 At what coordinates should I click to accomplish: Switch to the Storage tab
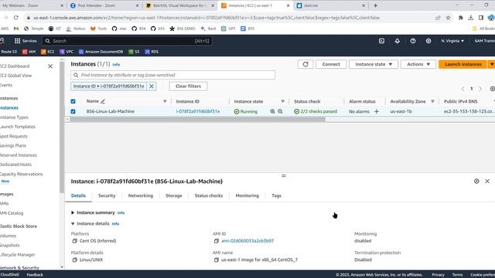point(173,195)
